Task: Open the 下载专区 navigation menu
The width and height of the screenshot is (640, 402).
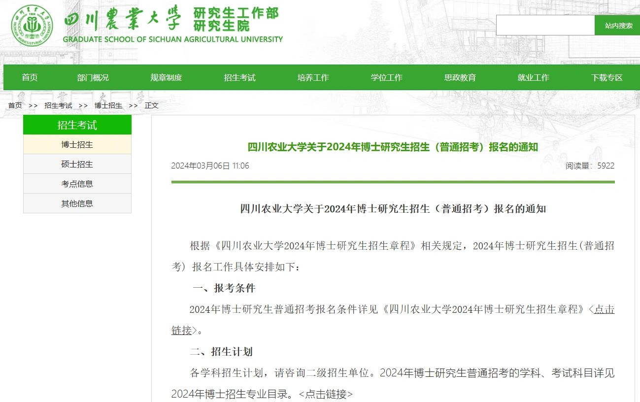Action: coord(606,77)
